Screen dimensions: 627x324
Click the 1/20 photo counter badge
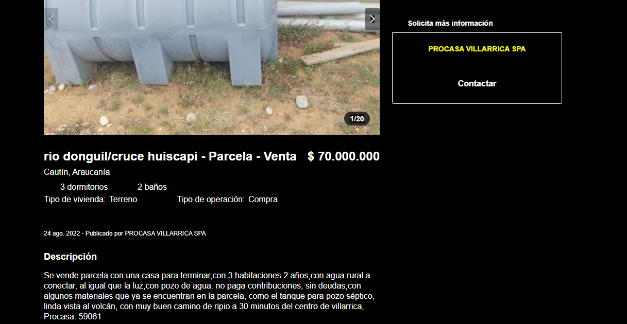[x=357, y=119]
